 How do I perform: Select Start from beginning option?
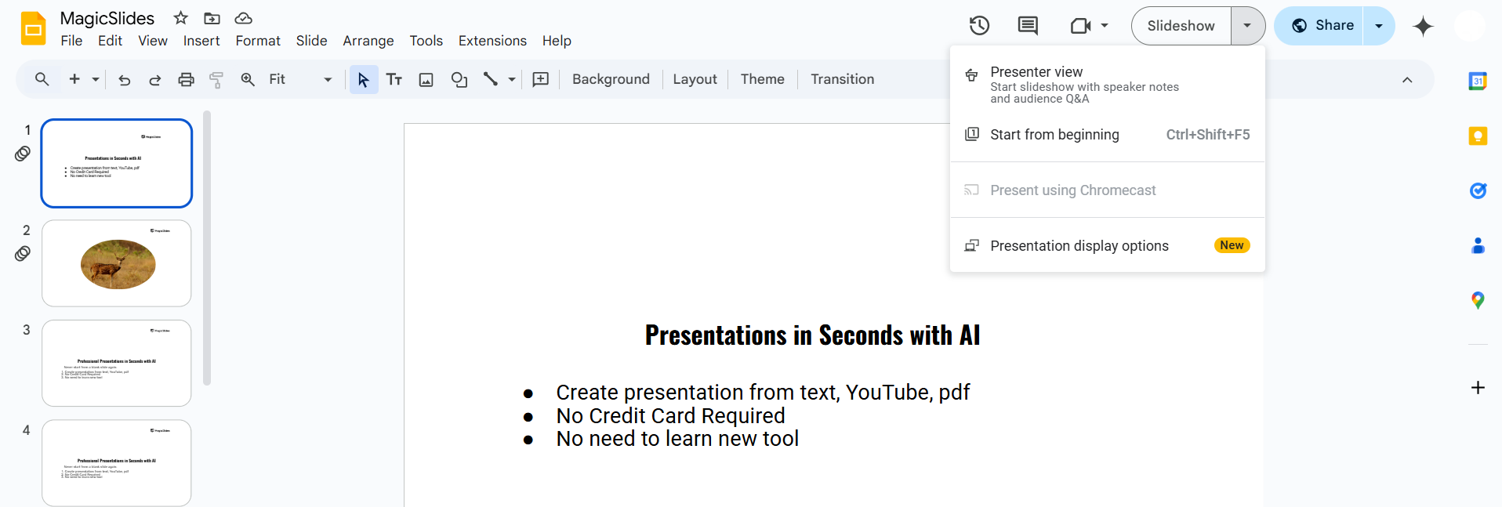coord(1108,135)
